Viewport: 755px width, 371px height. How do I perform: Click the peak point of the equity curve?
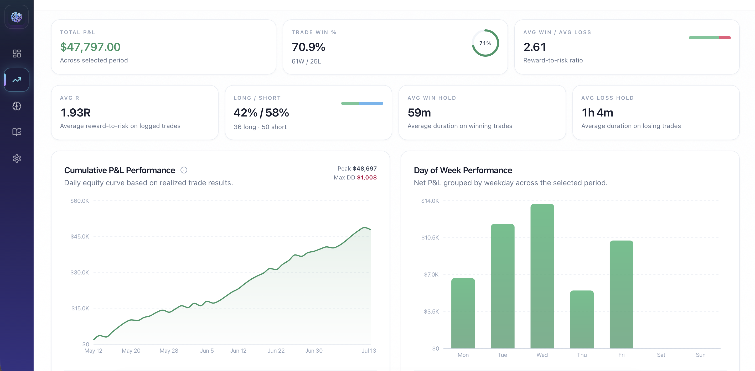pos(364,227)
